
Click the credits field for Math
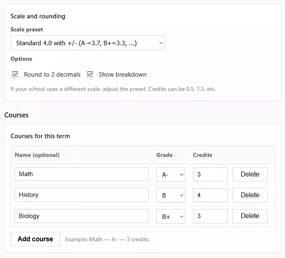210,174
